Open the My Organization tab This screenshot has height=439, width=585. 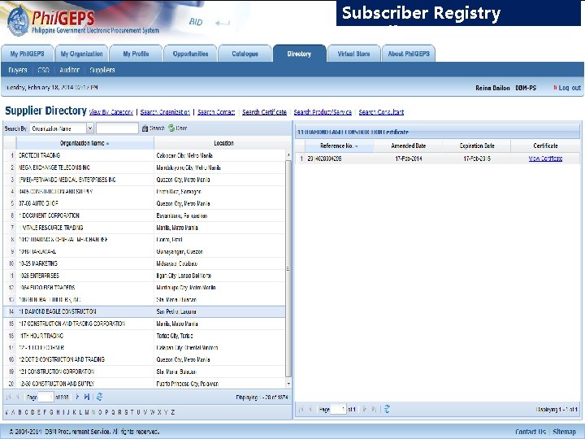(x=82, y=54)
